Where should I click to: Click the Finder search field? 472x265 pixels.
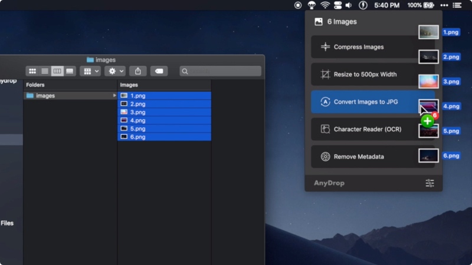tap(220, 71)
